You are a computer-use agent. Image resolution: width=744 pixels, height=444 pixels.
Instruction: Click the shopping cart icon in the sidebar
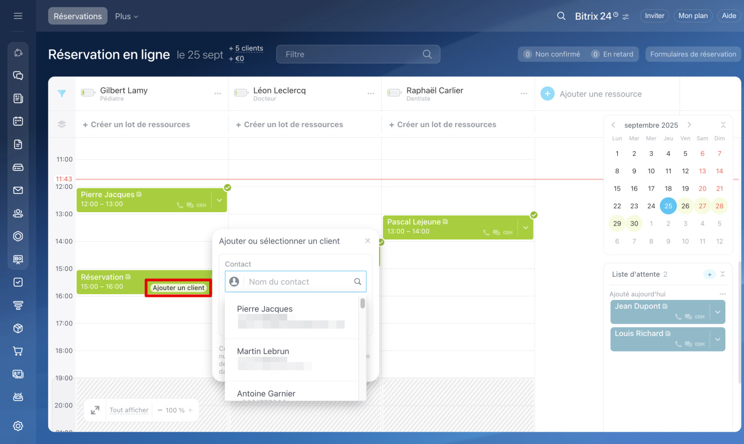18,351
